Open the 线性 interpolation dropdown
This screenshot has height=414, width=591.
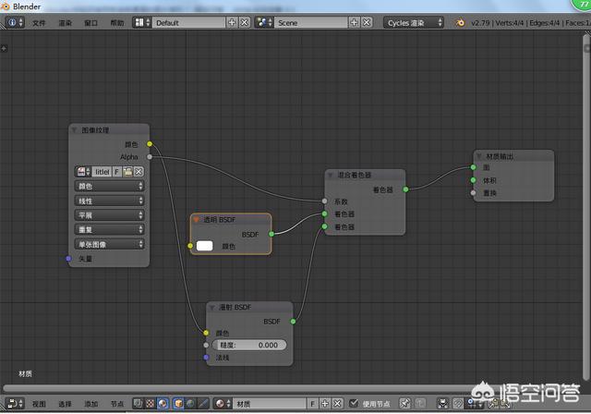pos(110,201)
